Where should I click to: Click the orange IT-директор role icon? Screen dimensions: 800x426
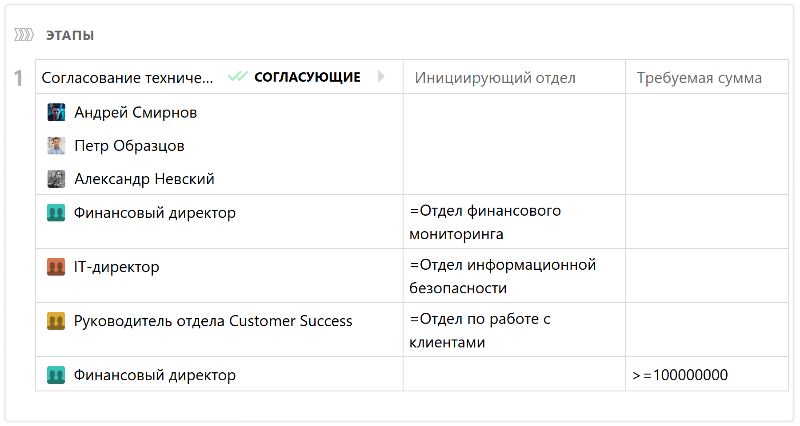click(x=56, y=267)
